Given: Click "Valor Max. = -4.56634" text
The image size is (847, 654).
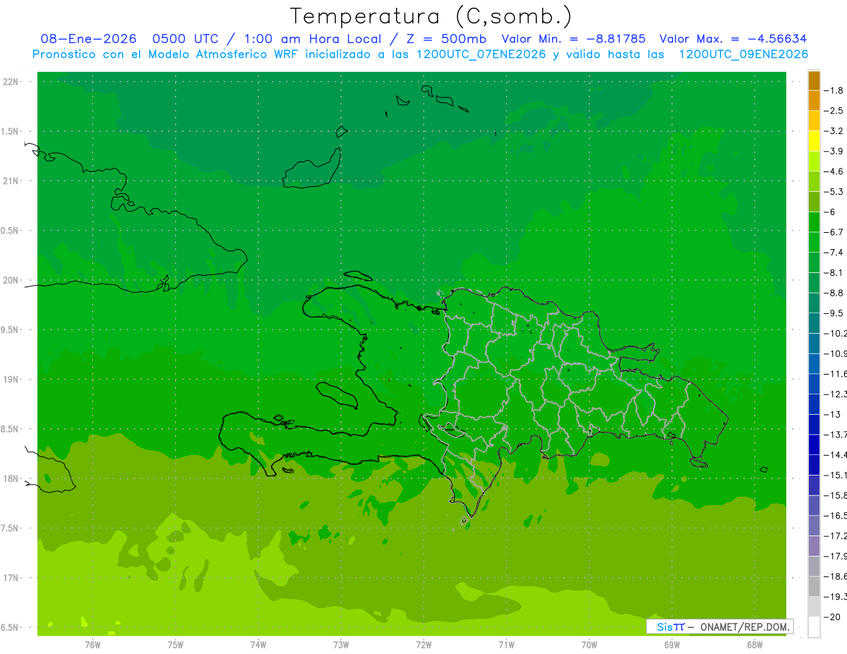Looking at the screenshot, I should coord(733,39).
